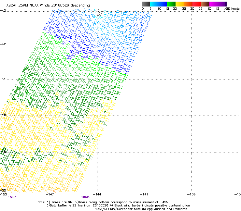Click the orange 25-30 knots legend swatch

[x=188, y=4]
